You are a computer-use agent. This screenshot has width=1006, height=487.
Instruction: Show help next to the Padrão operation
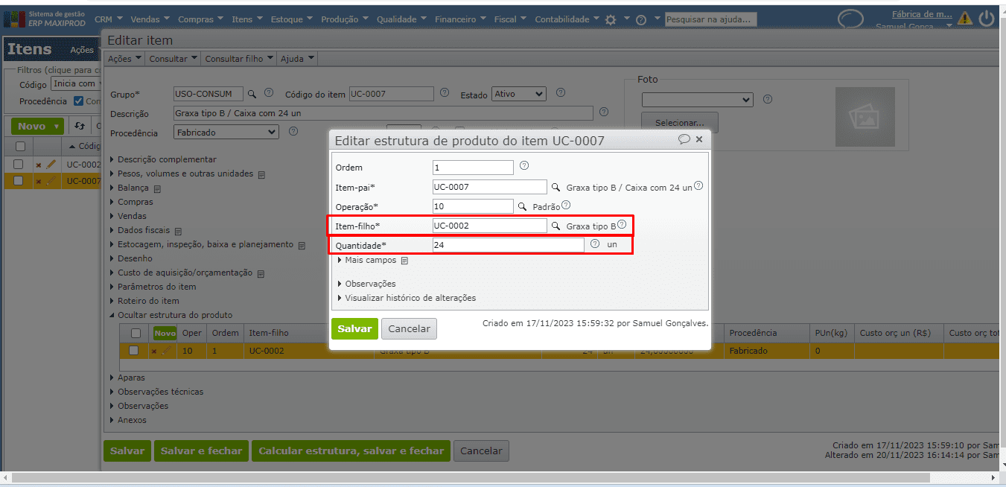566,206
